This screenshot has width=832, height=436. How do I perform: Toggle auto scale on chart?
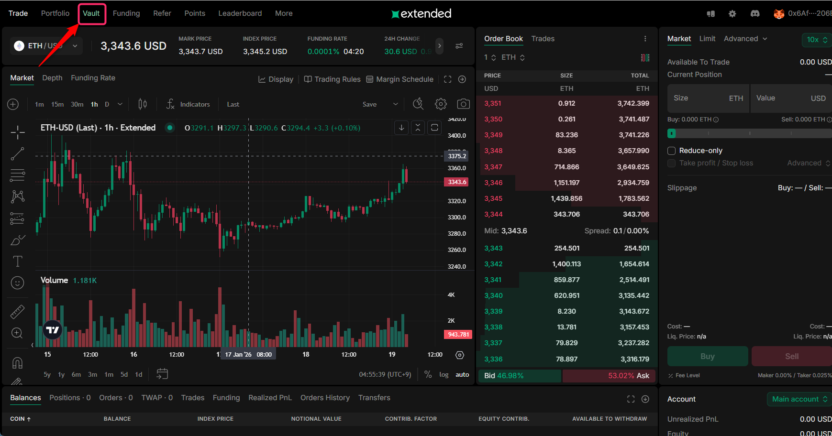462,375
